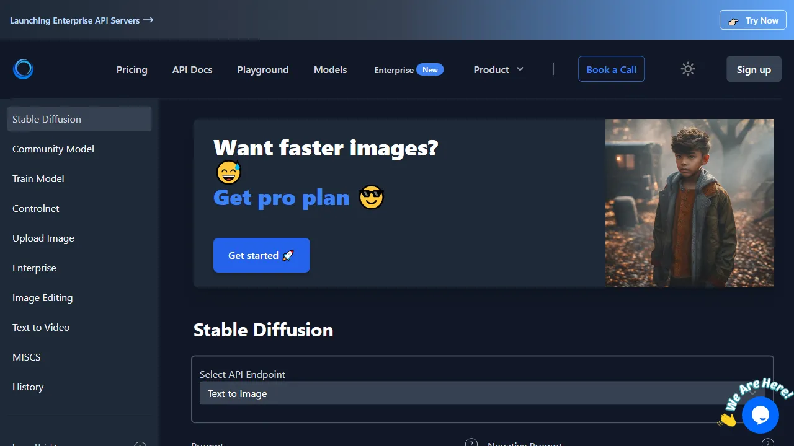794x446 pixels.
Task: Open the Models nav item
Action: point(330,69)
